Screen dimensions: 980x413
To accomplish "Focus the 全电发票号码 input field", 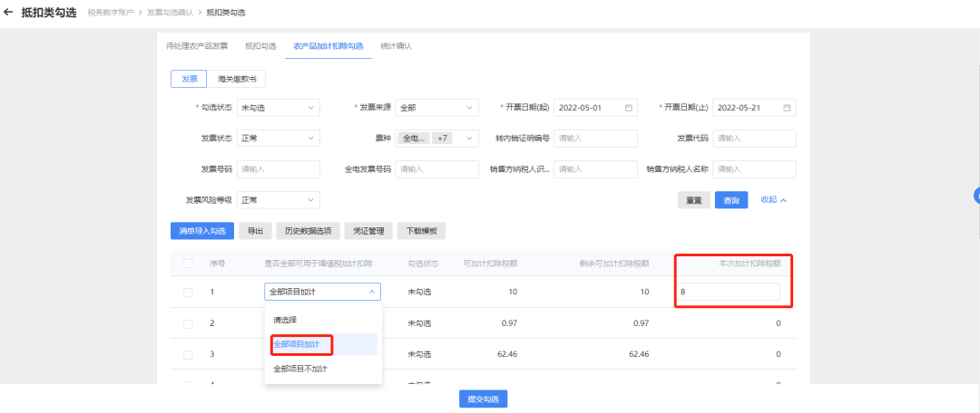I will click(x=436, y=169).
